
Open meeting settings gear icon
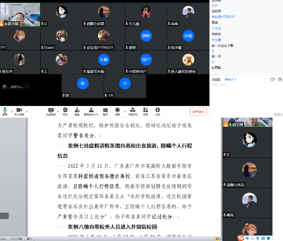pyautogui.click(x=157, y=110)
